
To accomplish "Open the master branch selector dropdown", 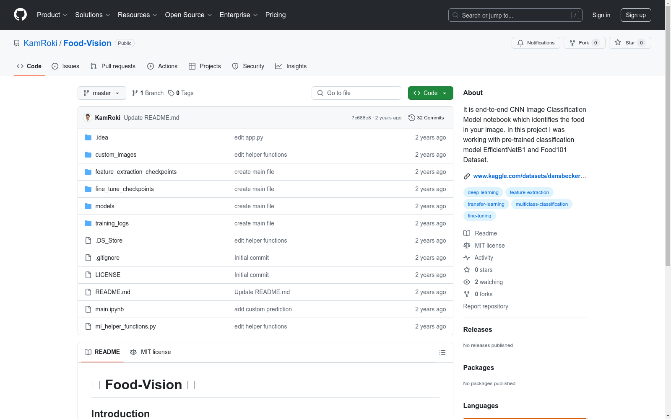I will 102,93.
